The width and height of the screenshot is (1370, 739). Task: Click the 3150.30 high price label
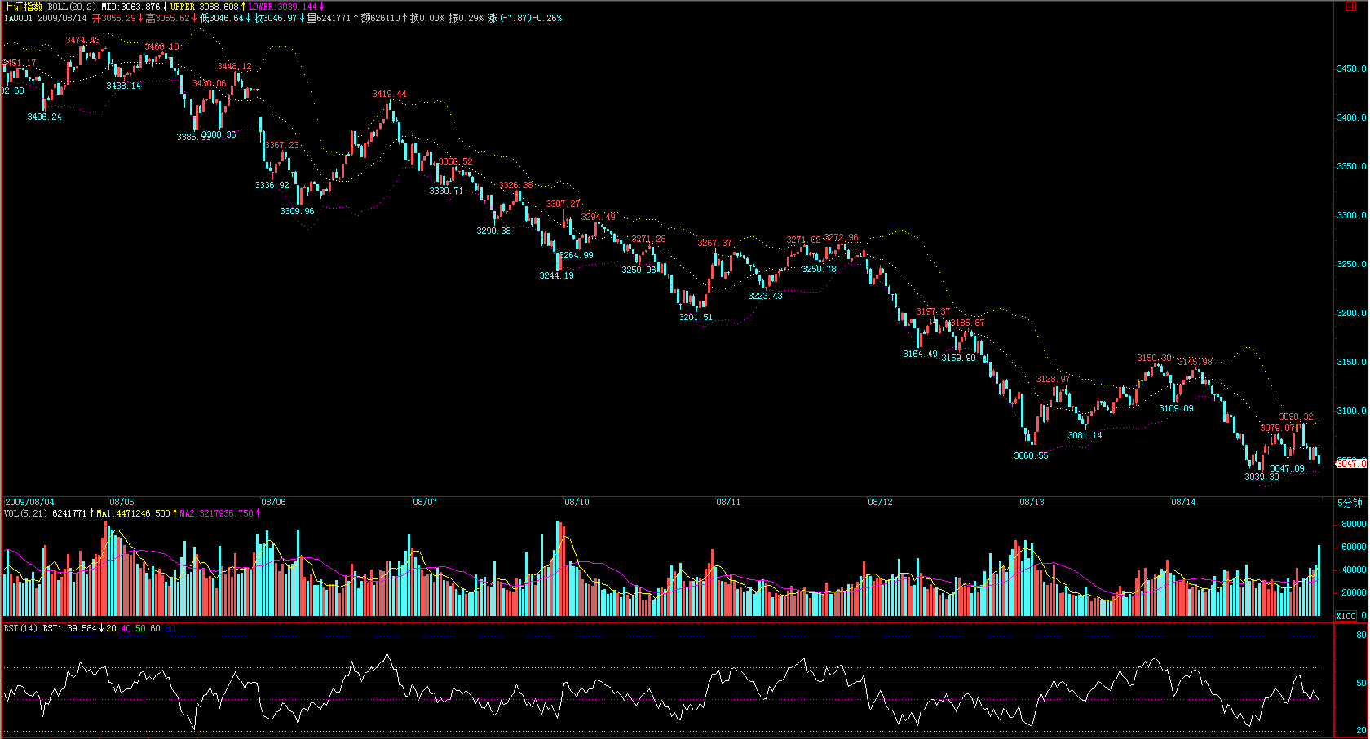coord(1155,358)
